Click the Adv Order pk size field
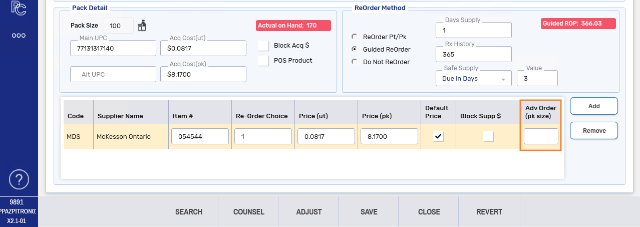Screen dimensions: 640x227 (x=541, y=136)
